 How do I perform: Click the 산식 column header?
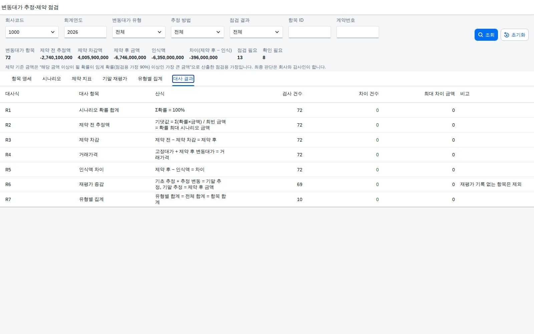[x=160, y=94]
